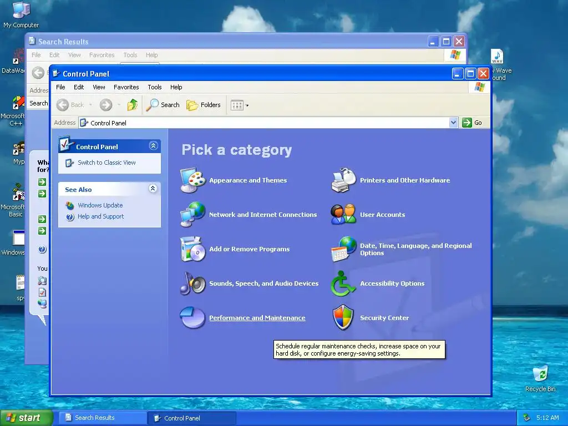Open the Accessibility Options wheelchair icon
568x426 pixels.
(343, 283)
